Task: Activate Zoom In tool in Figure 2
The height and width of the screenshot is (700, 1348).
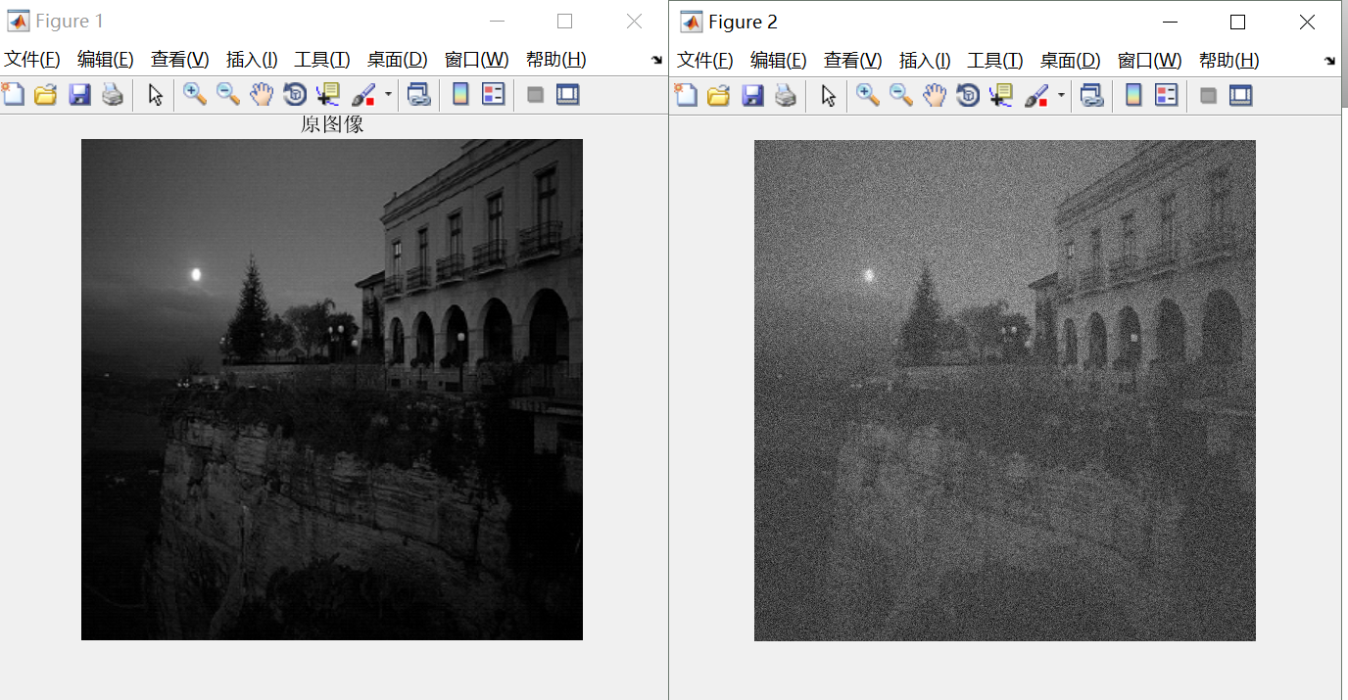Action: click(868, 96)
